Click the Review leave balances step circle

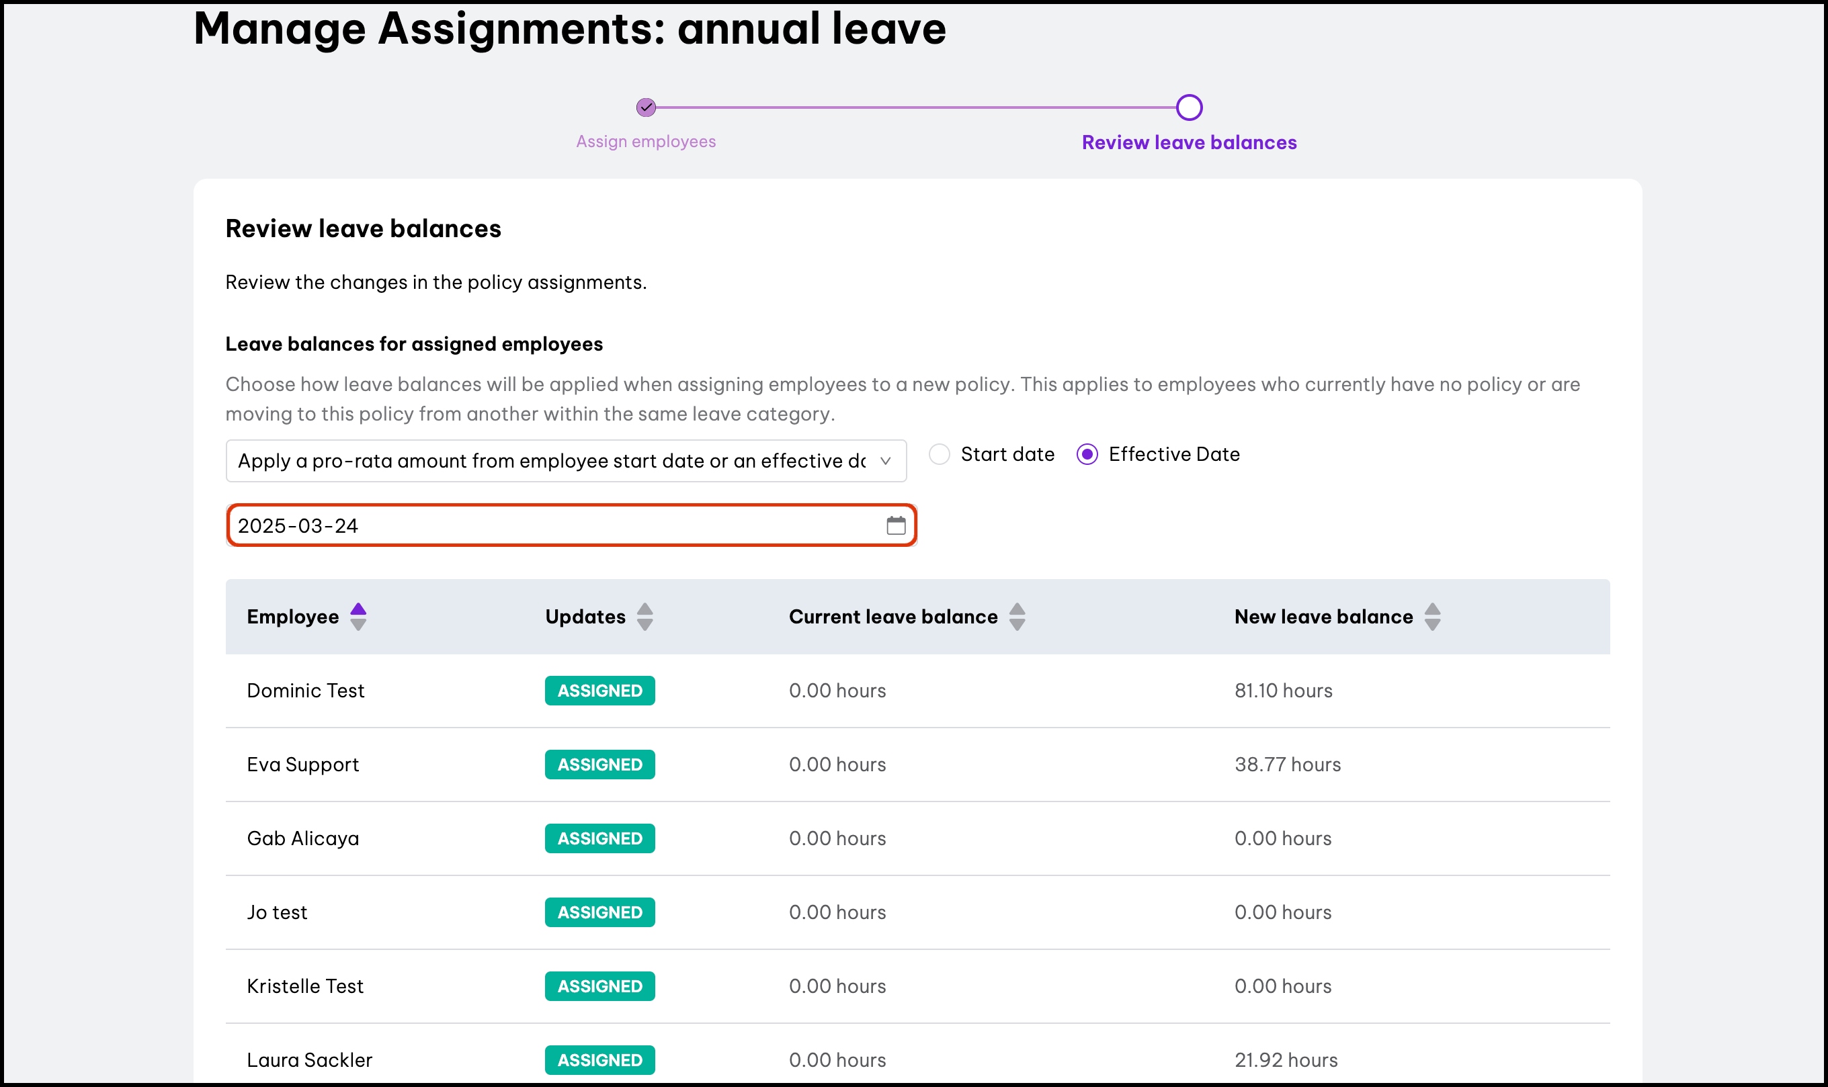pyautogui.click(x=1188, y=107)
